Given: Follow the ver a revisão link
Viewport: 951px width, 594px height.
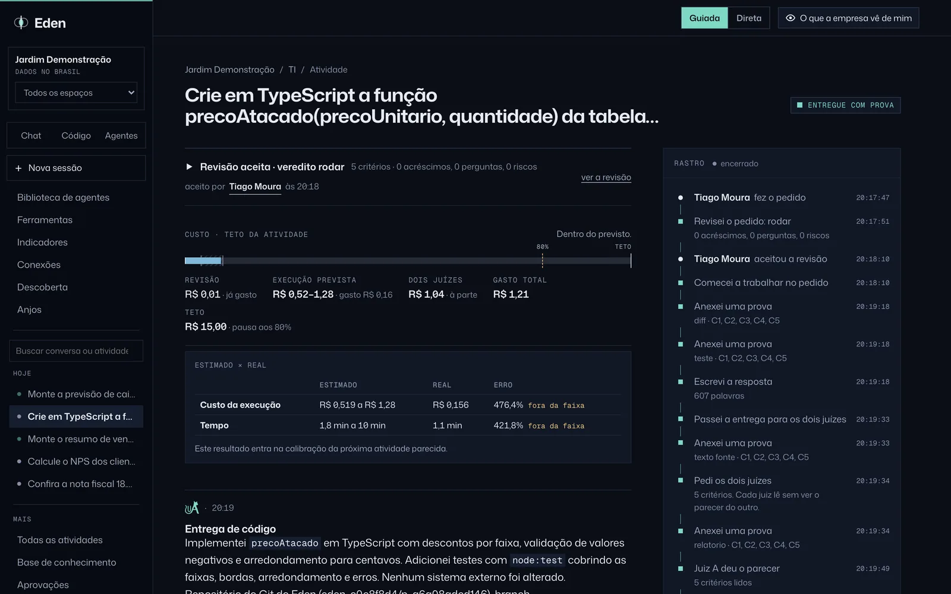Looking at the screenshot, I should [606, 178].
